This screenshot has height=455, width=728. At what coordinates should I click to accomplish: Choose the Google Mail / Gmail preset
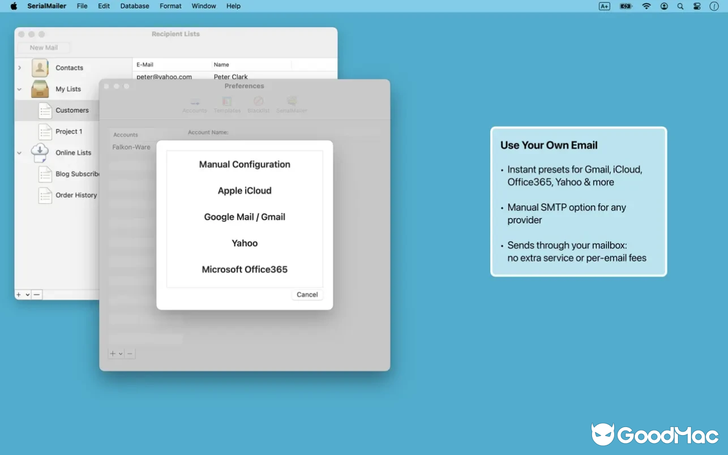tap(245, 217)
